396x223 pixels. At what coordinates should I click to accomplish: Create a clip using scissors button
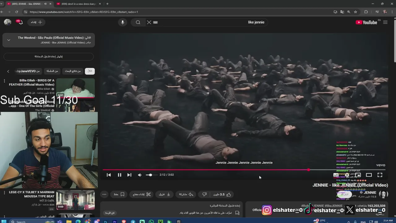tap(142, 195)
